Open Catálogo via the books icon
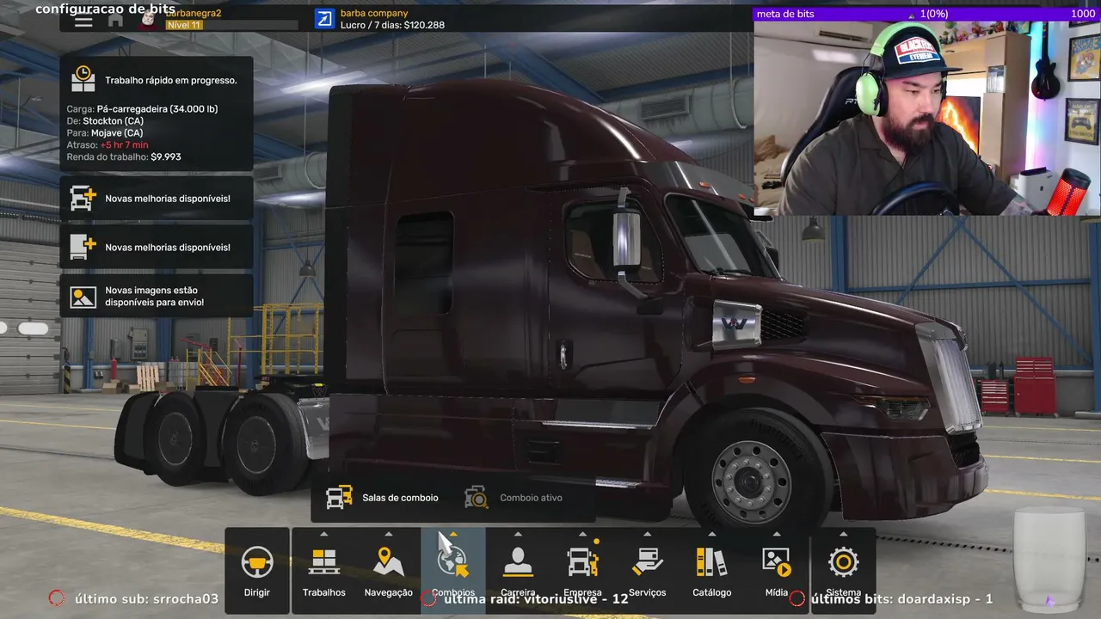Screen dimensions: 1101x619 (712, 561)
